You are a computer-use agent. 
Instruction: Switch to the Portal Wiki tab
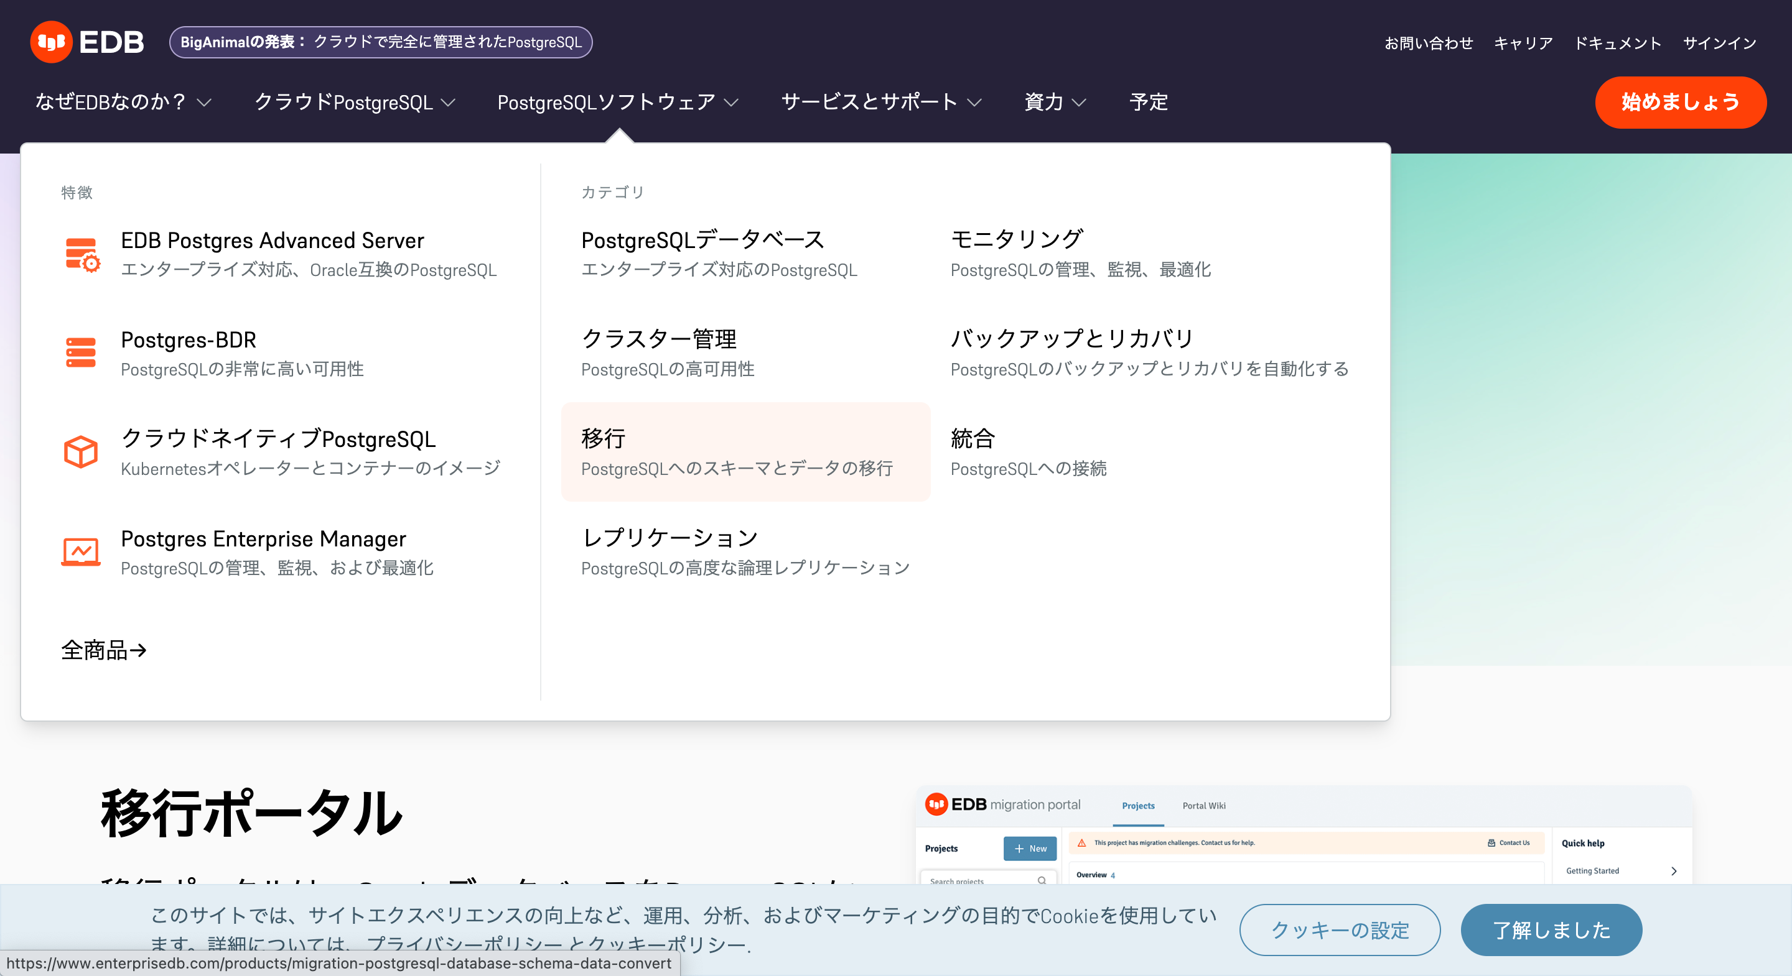(1203, 806)
